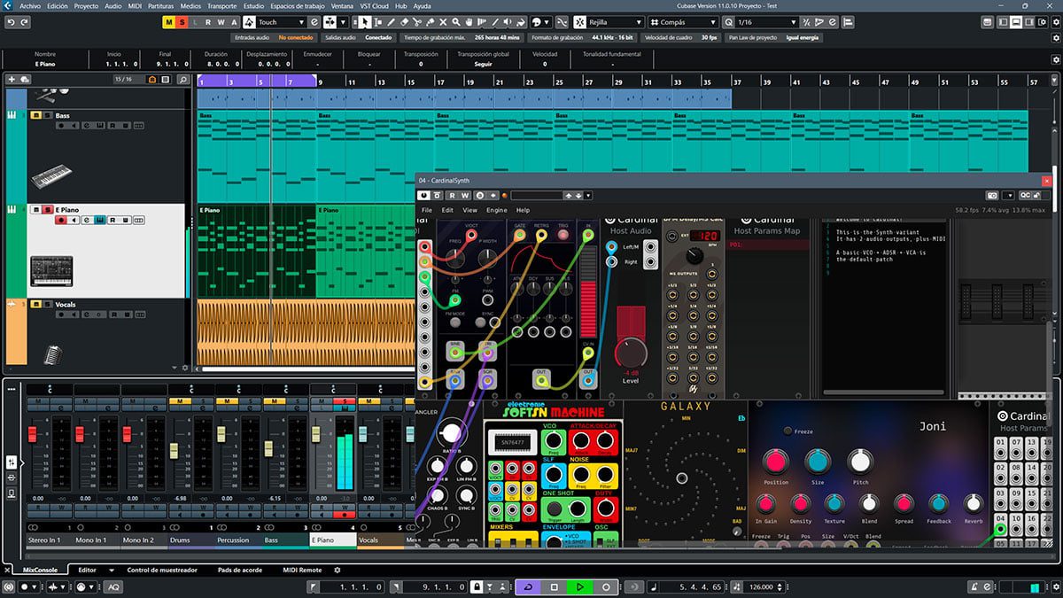Toggle monitor on the Vocals track
The image size is (1063, 598).
74,315
